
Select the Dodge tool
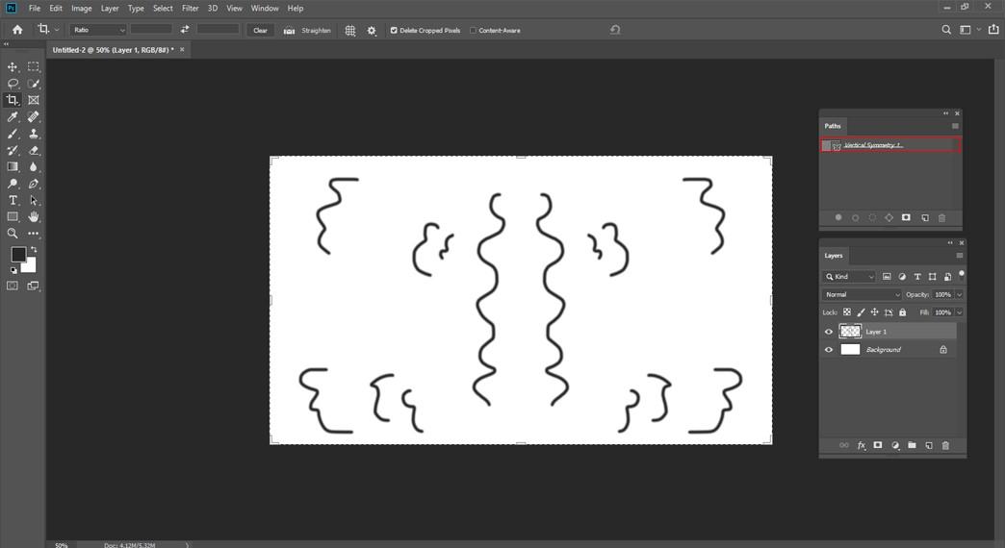click(13, 184)
